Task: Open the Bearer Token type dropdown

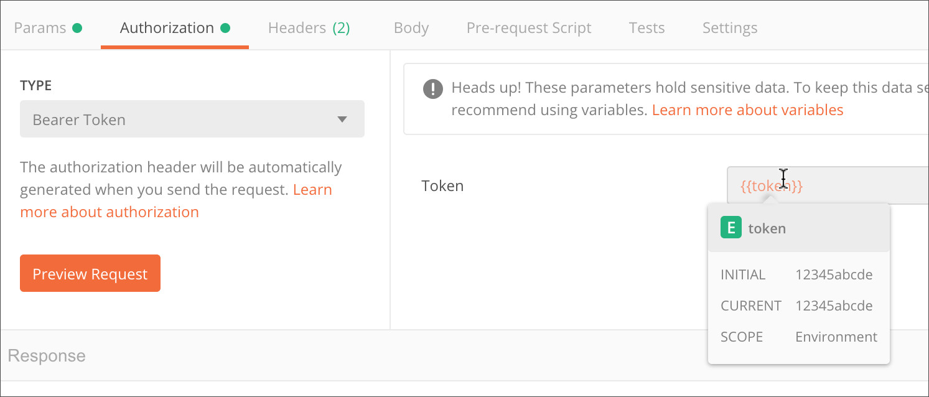Action: coord(192,119)
